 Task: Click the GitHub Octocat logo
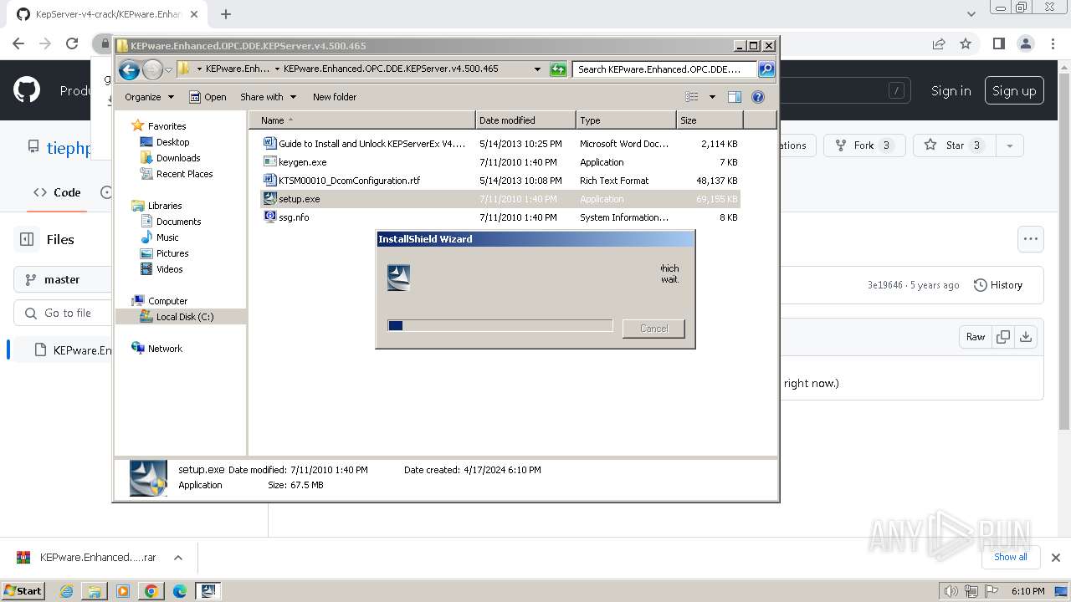click(27, 90)
